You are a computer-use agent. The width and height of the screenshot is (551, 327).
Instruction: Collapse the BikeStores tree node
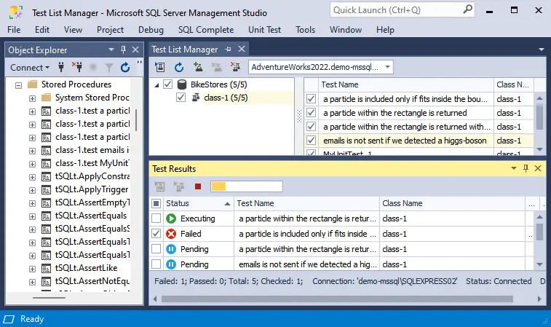pyautogui.click(x=156, y=84)
